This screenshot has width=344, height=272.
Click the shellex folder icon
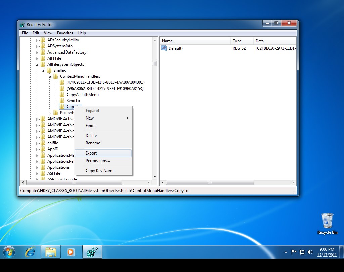click(49, 70)
